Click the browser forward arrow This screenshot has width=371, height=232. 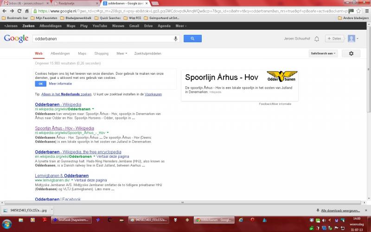[12, 11]
